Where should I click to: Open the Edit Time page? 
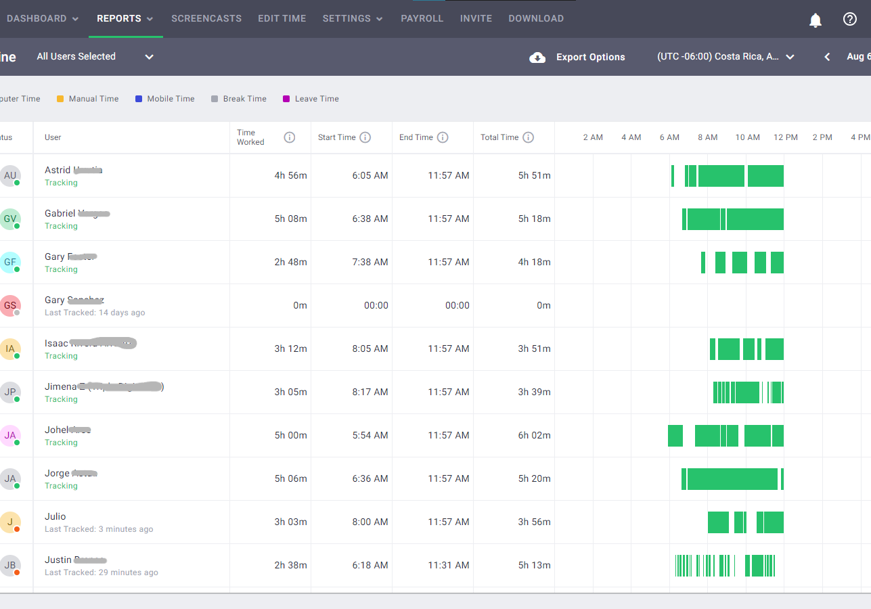pos(282,19)
